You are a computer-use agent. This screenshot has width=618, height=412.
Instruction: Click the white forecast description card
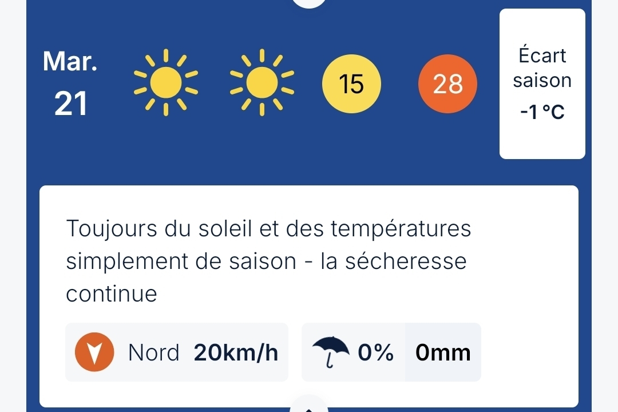(x=309, y=296)
